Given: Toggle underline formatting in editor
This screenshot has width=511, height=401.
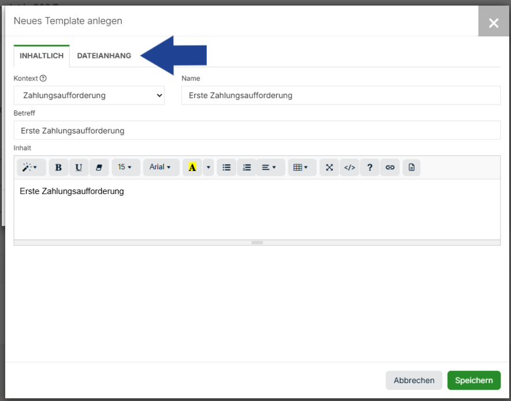Looking at the screenshot, I should (x=79, y=168).
